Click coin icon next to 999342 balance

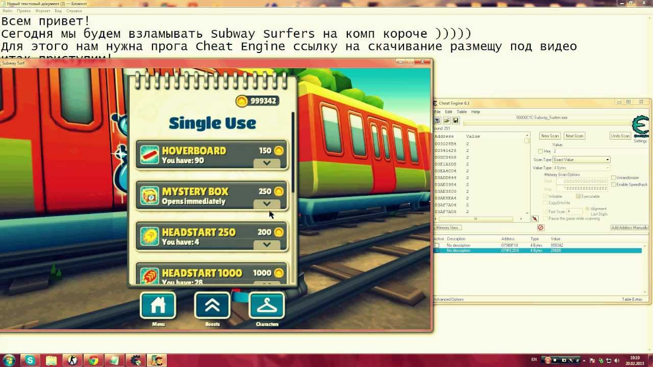tap(242, 101)
